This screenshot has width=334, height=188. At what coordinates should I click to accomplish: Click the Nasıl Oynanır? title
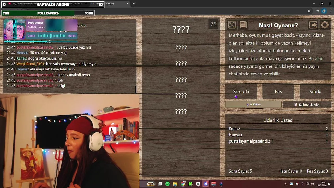(x=278, y=25)
